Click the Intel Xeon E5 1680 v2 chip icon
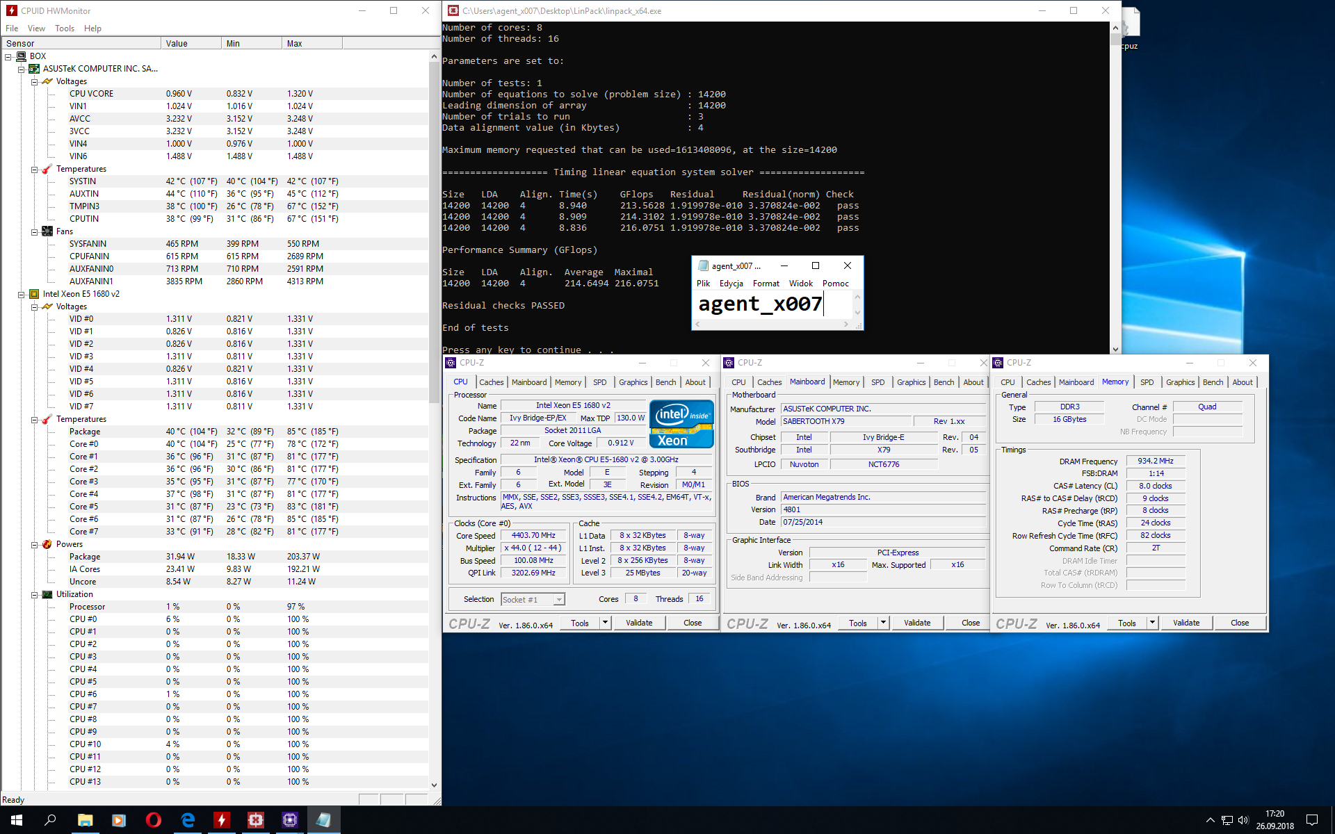Image resolution: width=1335 pixels, height=834 pixels. (34, 294)
